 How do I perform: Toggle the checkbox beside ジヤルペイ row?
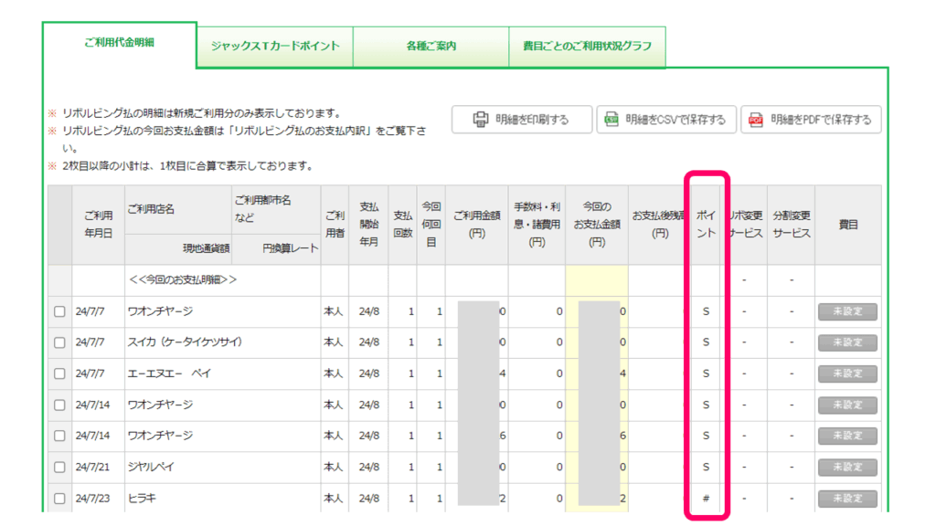[x=59, y=467]
